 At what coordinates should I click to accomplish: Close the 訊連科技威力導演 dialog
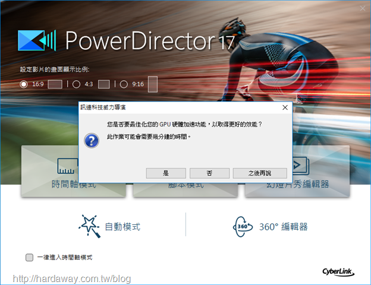point(285,107)
